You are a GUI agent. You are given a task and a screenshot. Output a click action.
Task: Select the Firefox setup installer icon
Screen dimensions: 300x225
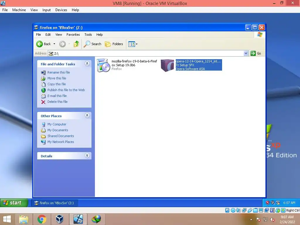103,65
